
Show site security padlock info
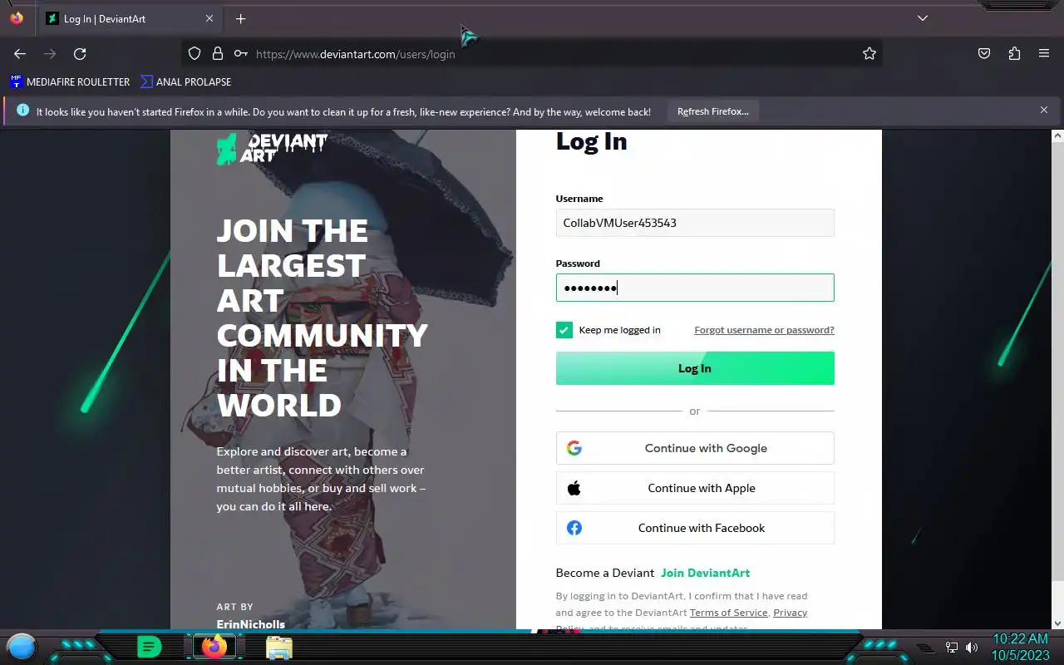point(218,53)
